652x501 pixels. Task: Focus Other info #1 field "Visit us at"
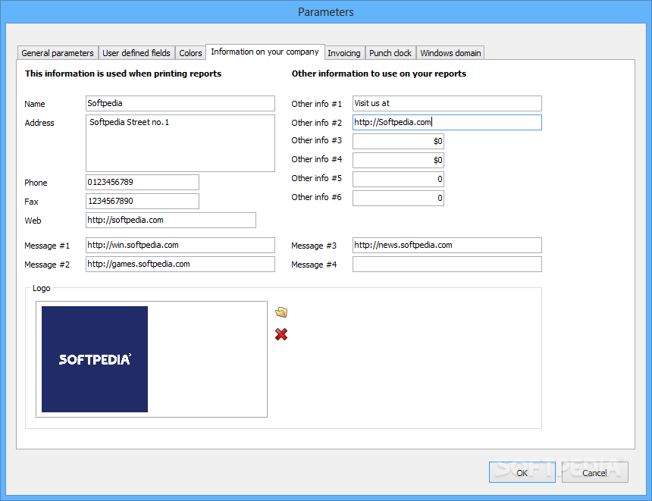tap(447, 103)
